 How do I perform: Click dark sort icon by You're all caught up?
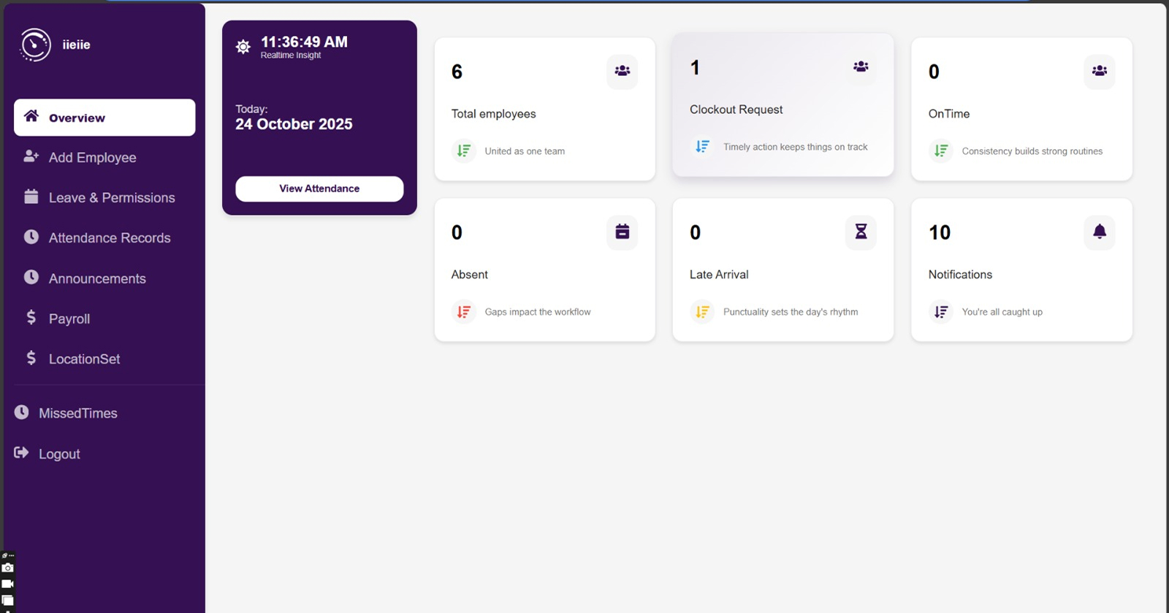[941, 312]
